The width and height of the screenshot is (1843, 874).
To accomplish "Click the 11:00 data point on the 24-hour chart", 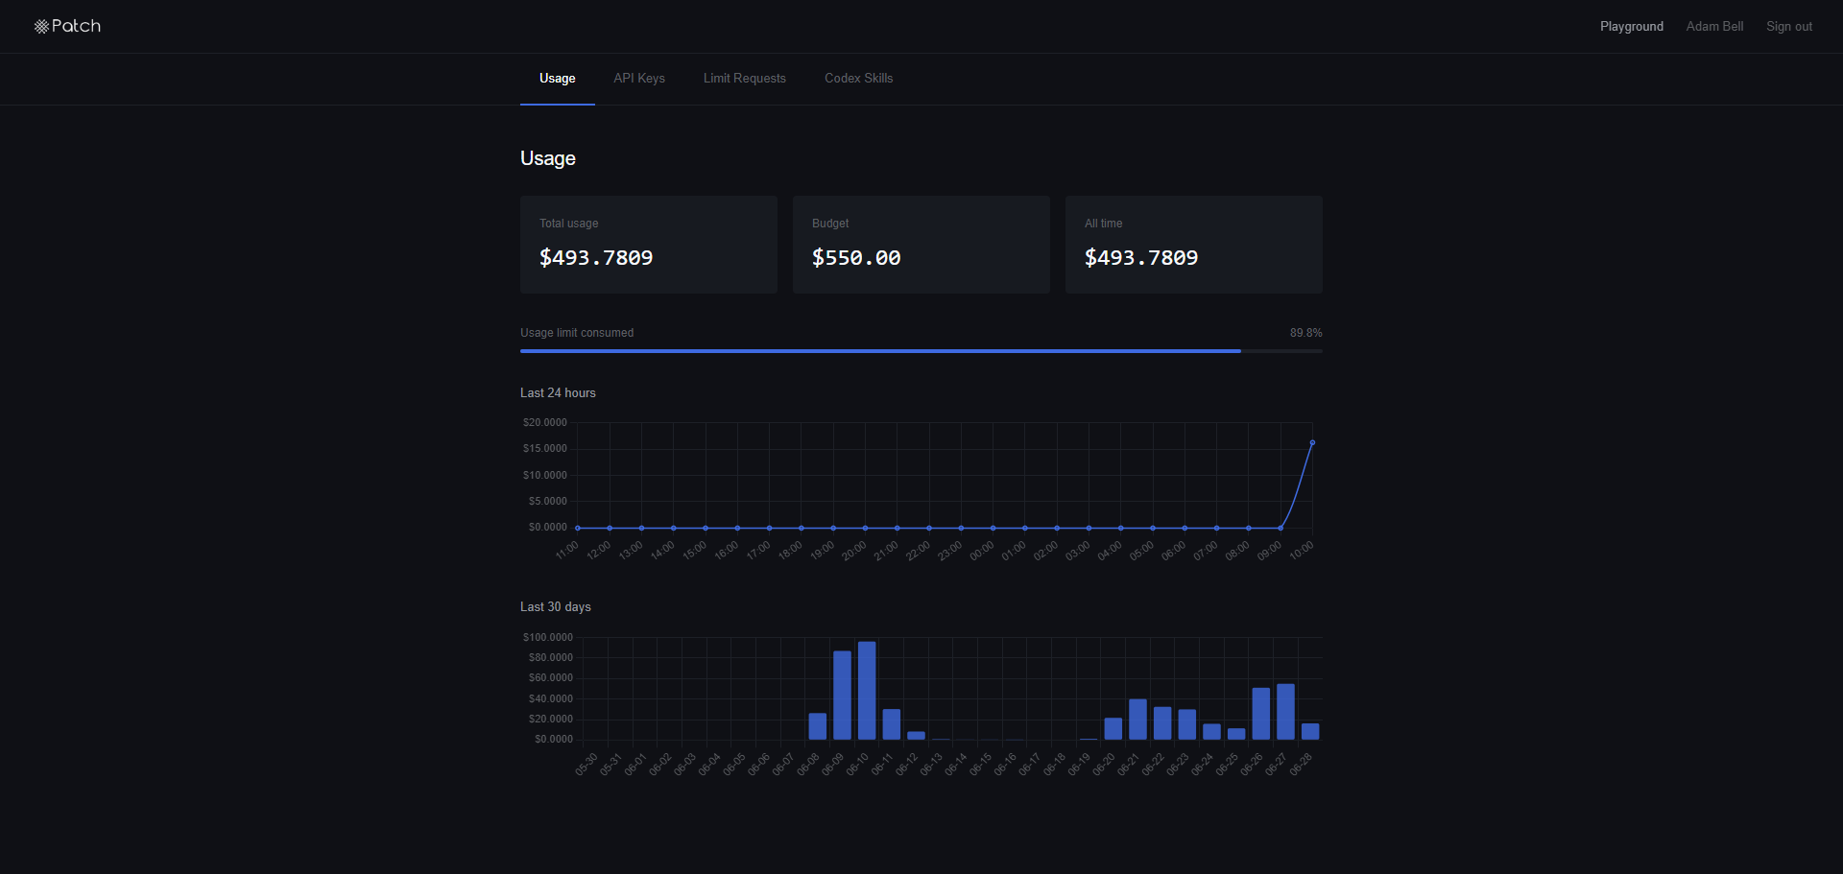I will pyautogui.click(x=578, y=528).
